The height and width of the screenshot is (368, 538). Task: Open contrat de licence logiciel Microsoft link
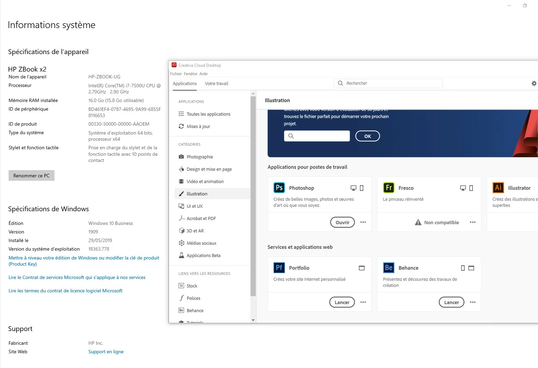coord(65,291)
